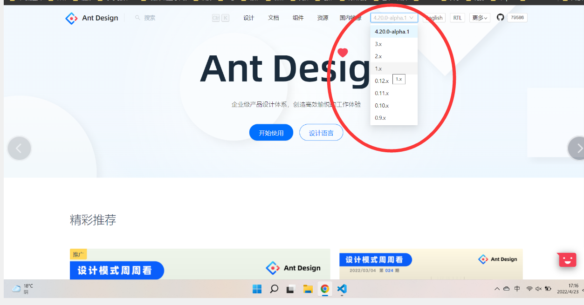
Task: Expand the 更多 menu
Action: [x=479, y=17]
